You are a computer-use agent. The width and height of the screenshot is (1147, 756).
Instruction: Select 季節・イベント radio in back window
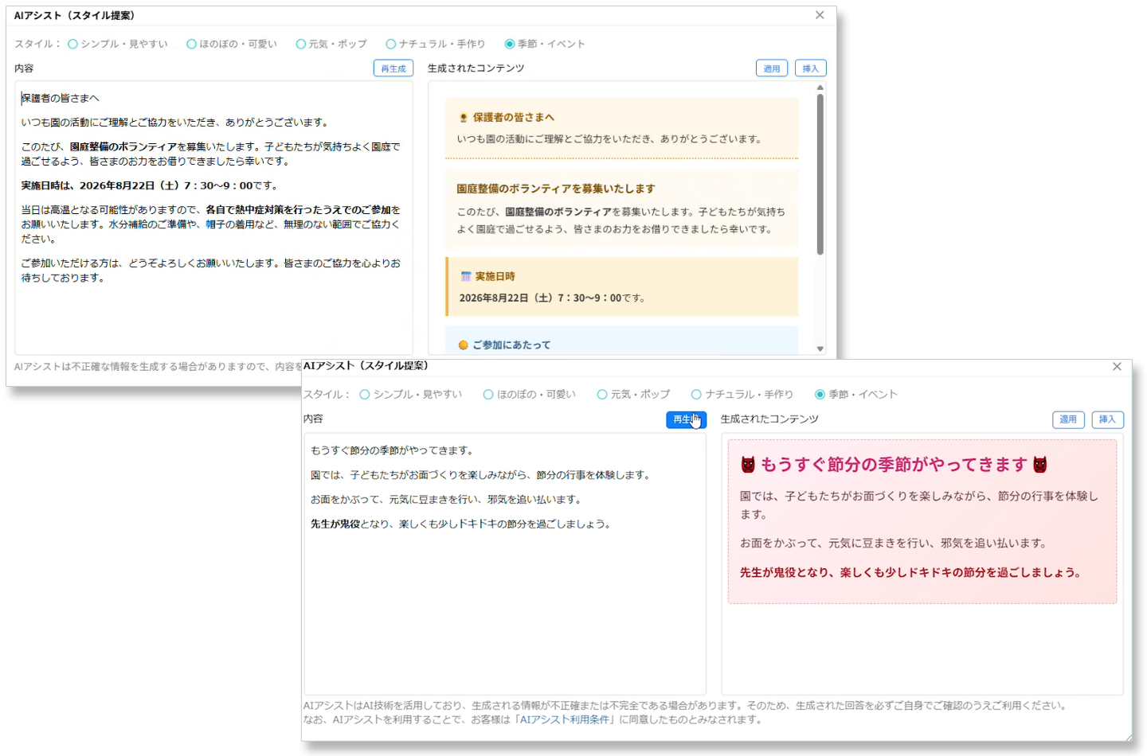click(509, 44)
